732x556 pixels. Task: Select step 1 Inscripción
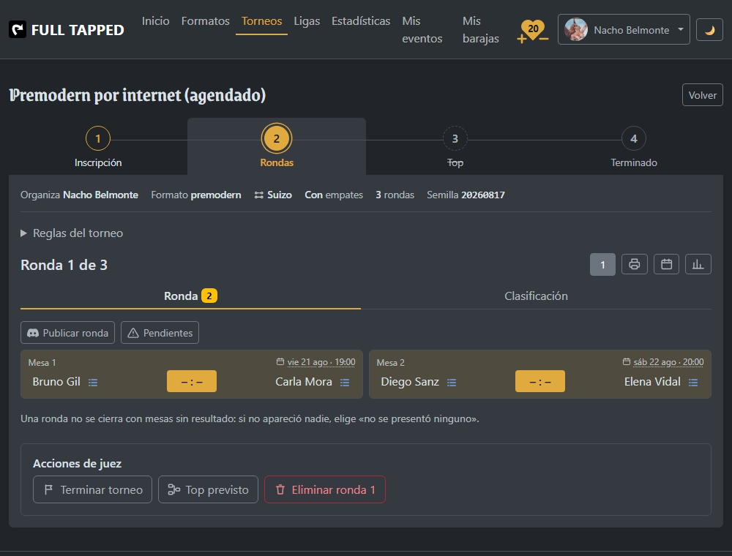click(98, 146)
